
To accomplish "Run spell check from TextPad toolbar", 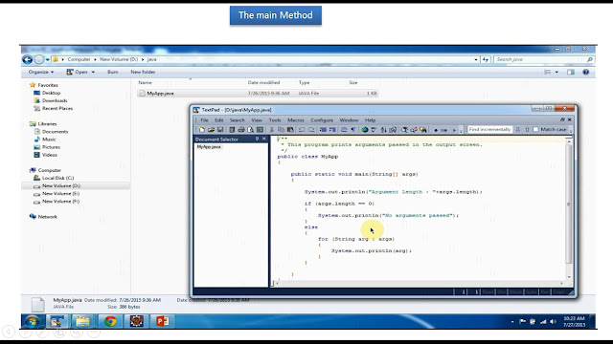I will 374,130.
